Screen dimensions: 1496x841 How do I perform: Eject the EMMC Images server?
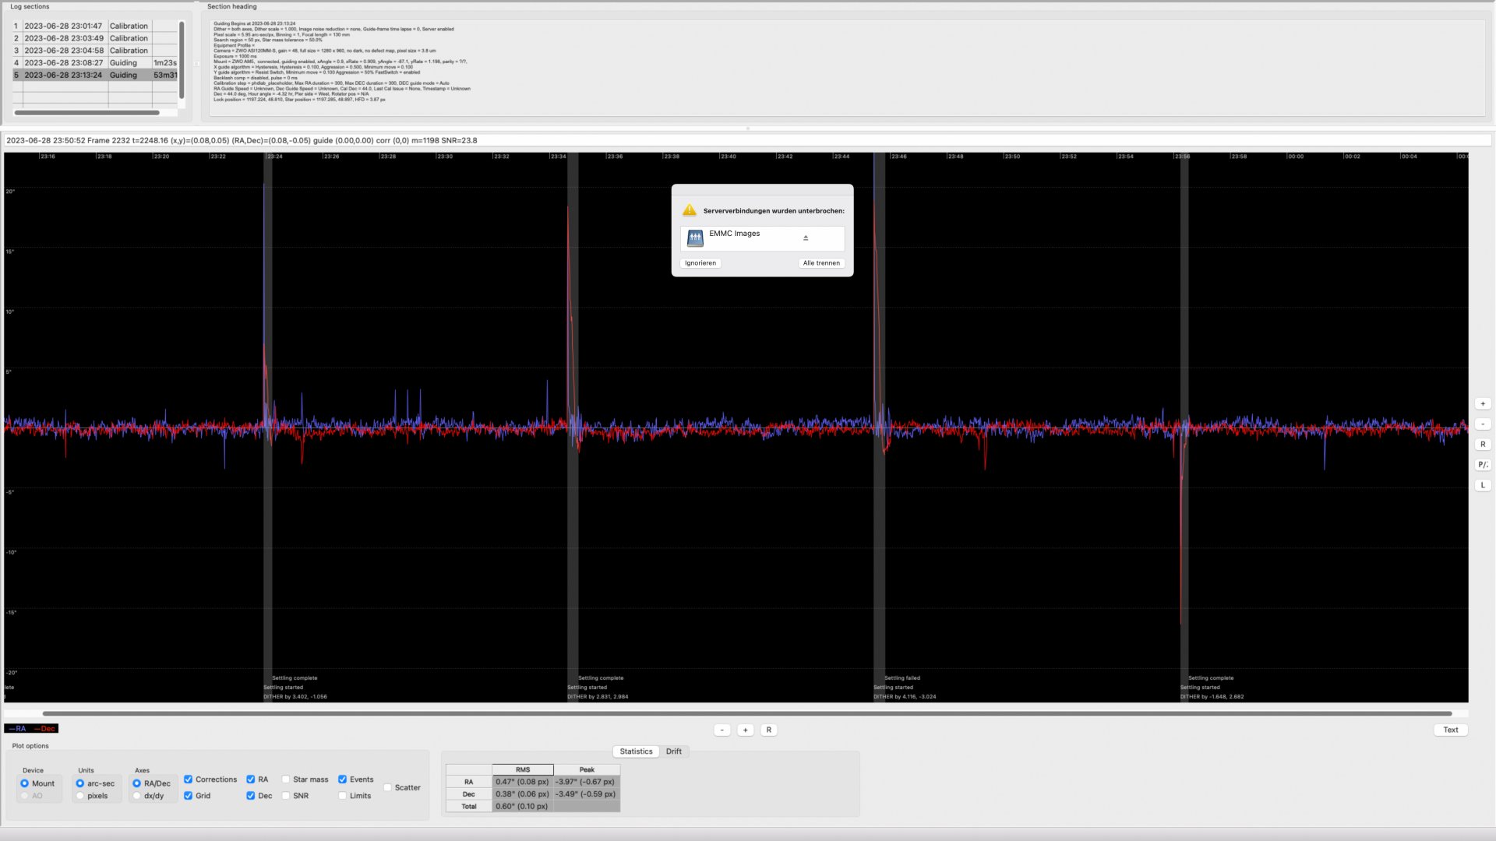(806, 238)
